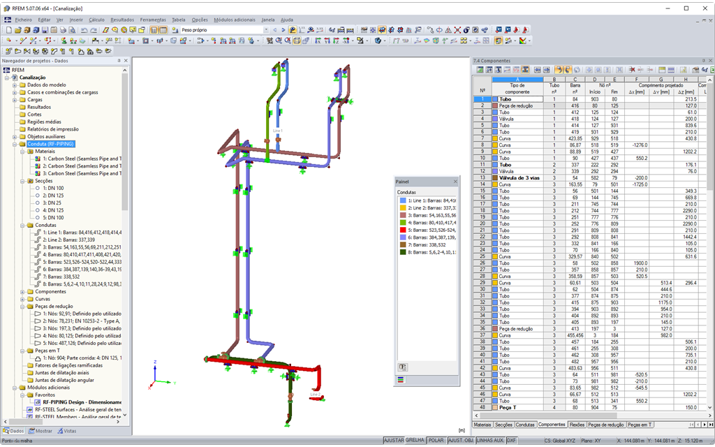The image size is (715, 447).
Task: Collapse the Conduta (RF-PIPING) node
Action: [x=15, y=144]
